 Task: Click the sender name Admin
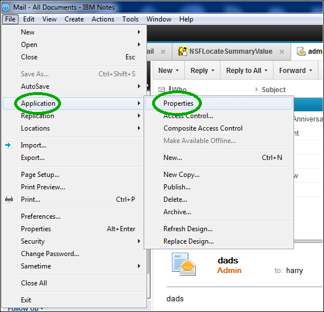(229, 270)
